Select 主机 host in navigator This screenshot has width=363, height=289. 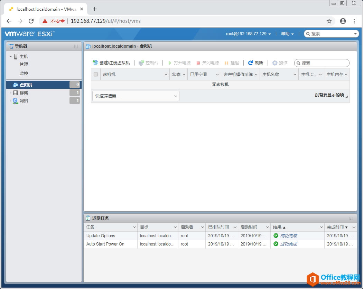pyautogui.click(x=24, y=56)
